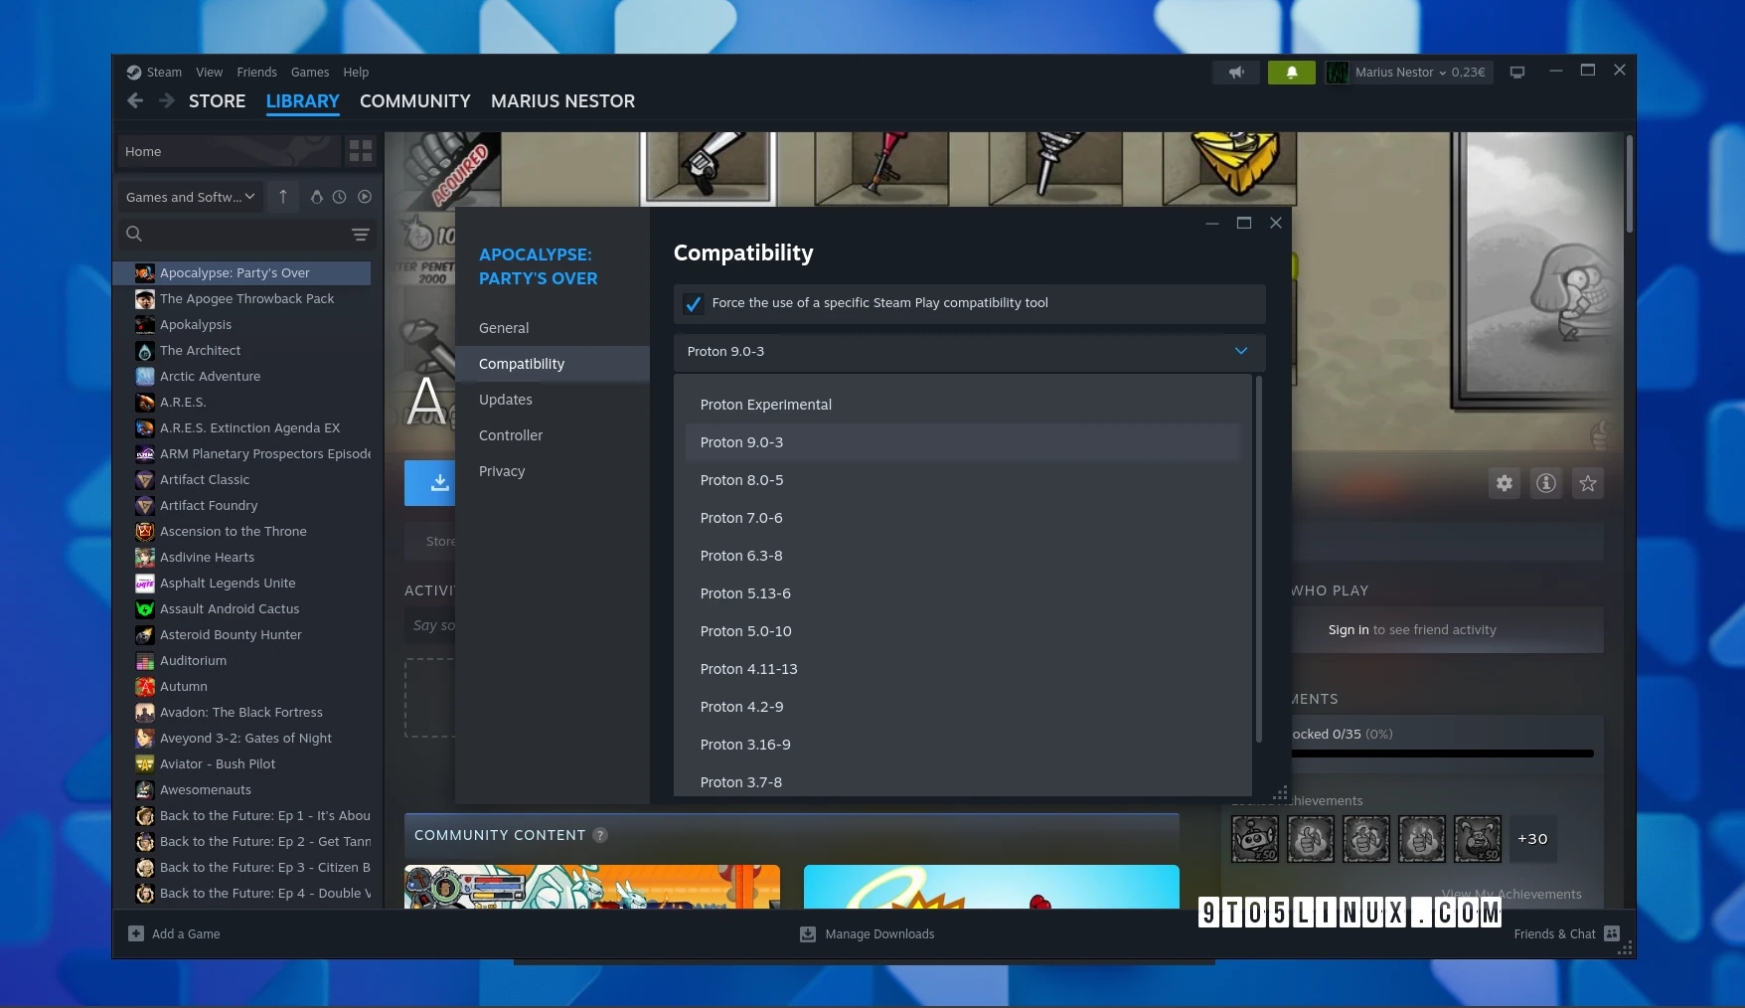Toggle the recent-played clock filter in the sidebar

[x=340, y=197]
